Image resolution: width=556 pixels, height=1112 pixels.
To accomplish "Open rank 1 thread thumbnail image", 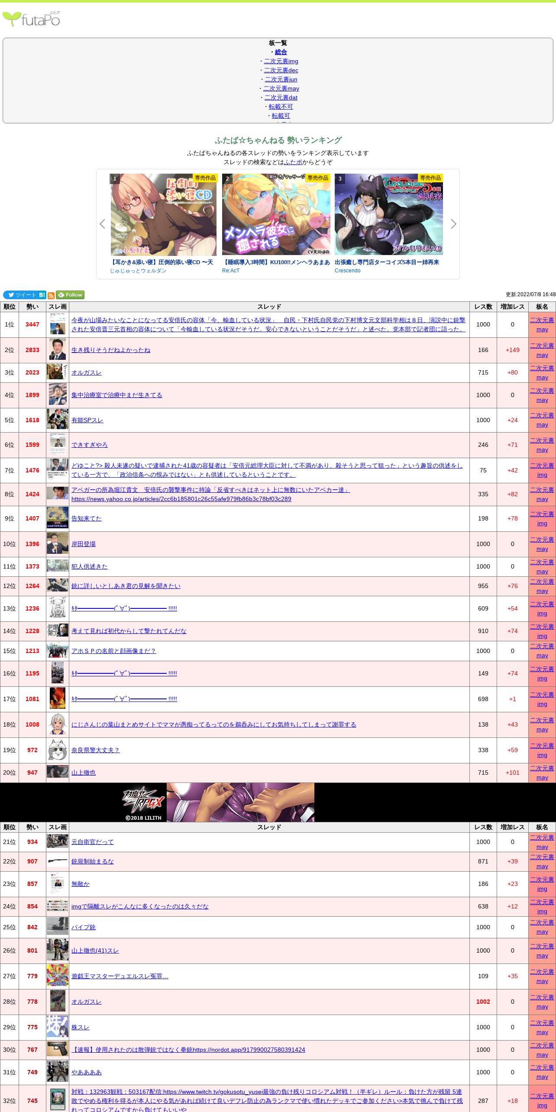I will [58, 324].
